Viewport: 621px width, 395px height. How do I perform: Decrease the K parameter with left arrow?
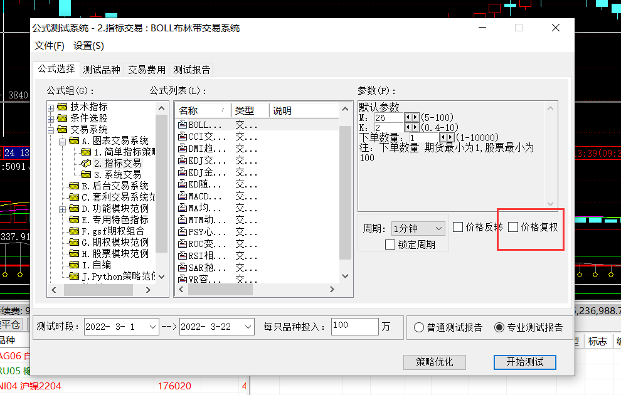click(408, 127)
